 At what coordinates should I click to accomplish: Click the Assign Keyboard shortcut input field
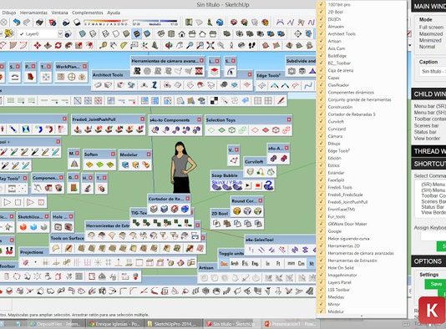(433, 235)
